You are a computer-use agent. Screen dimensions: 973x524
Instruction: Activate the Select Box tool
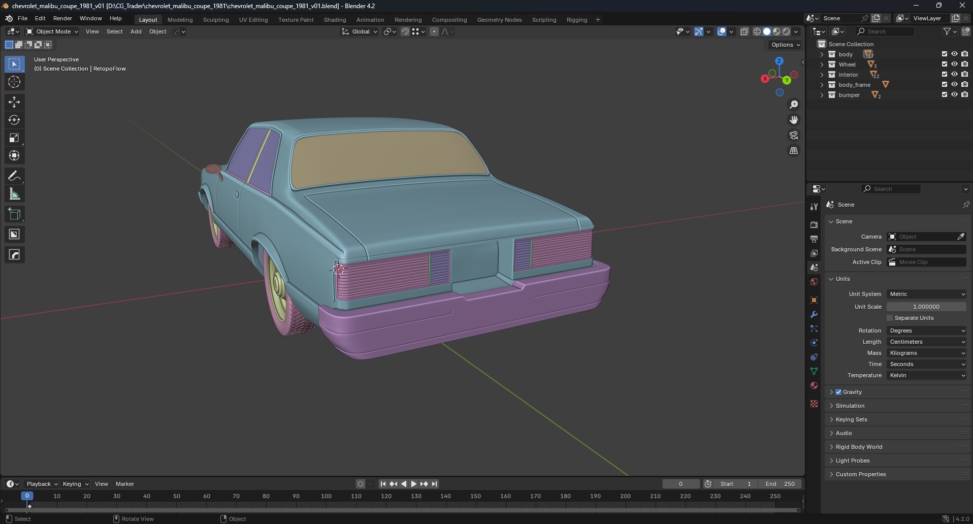14,64
